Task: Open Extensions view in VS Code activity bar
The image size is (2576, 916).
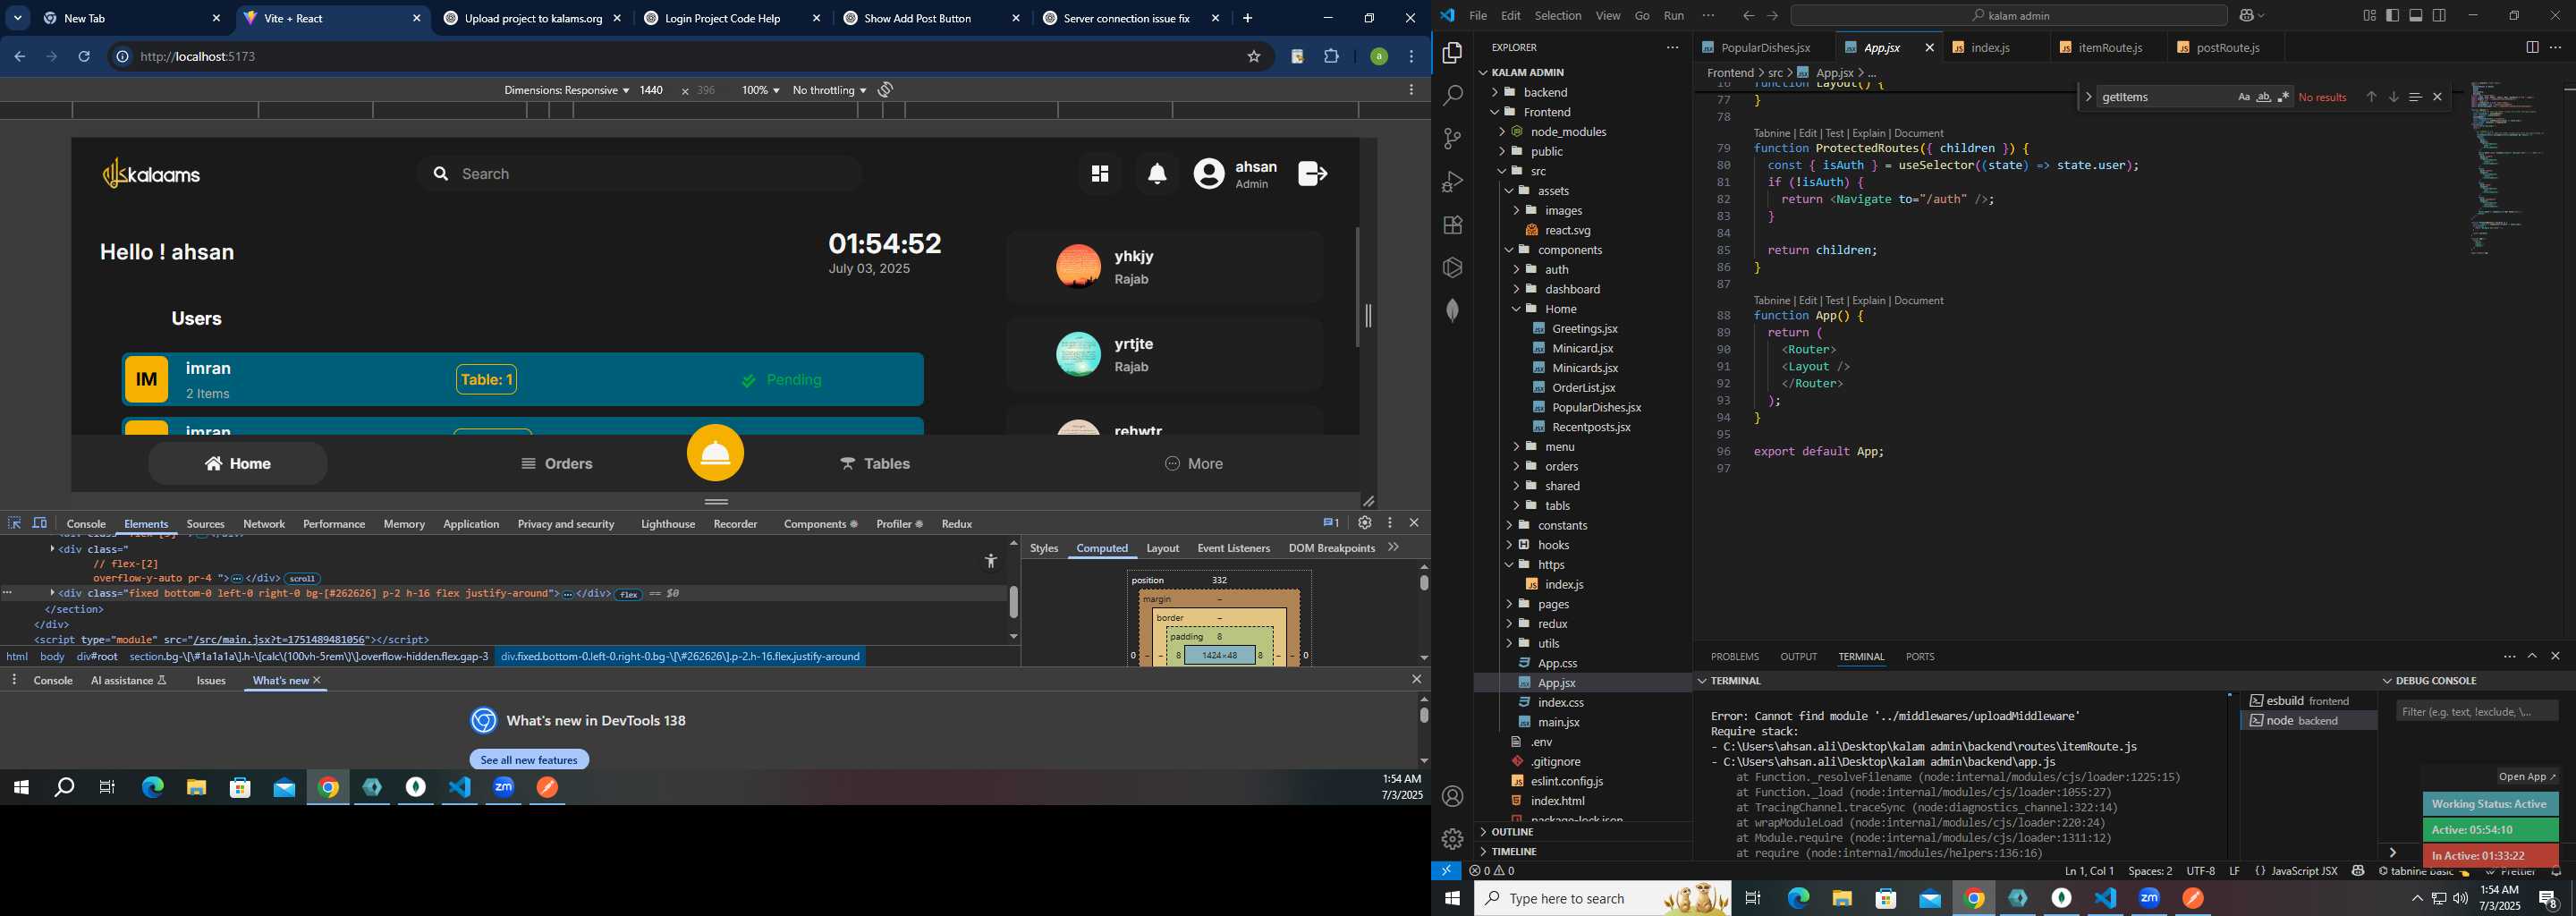Action: pos(1452,225)
